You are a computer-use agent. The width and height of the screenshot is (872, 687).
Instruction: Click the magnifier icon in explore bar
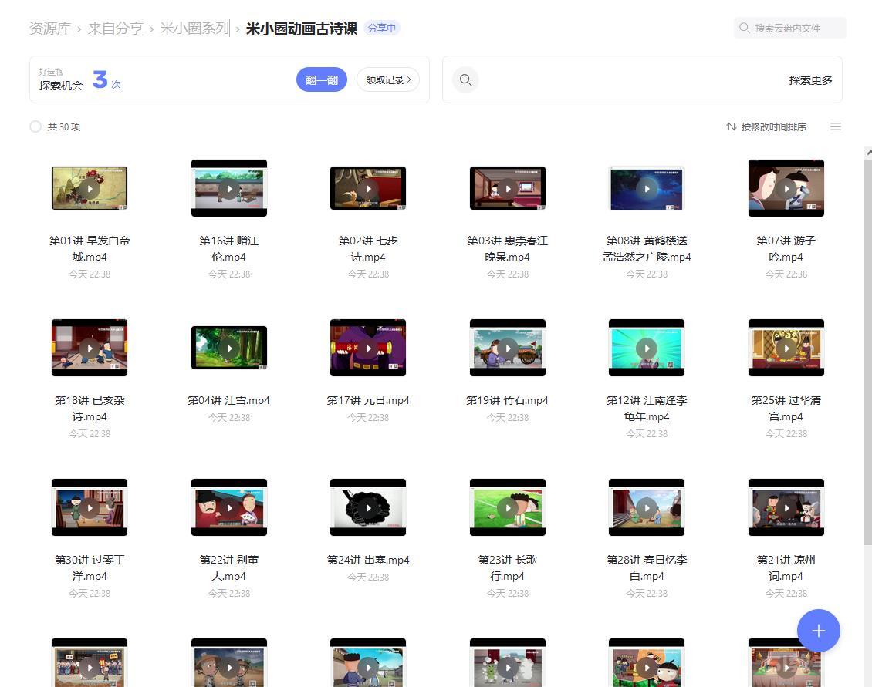tap(465, 79)
